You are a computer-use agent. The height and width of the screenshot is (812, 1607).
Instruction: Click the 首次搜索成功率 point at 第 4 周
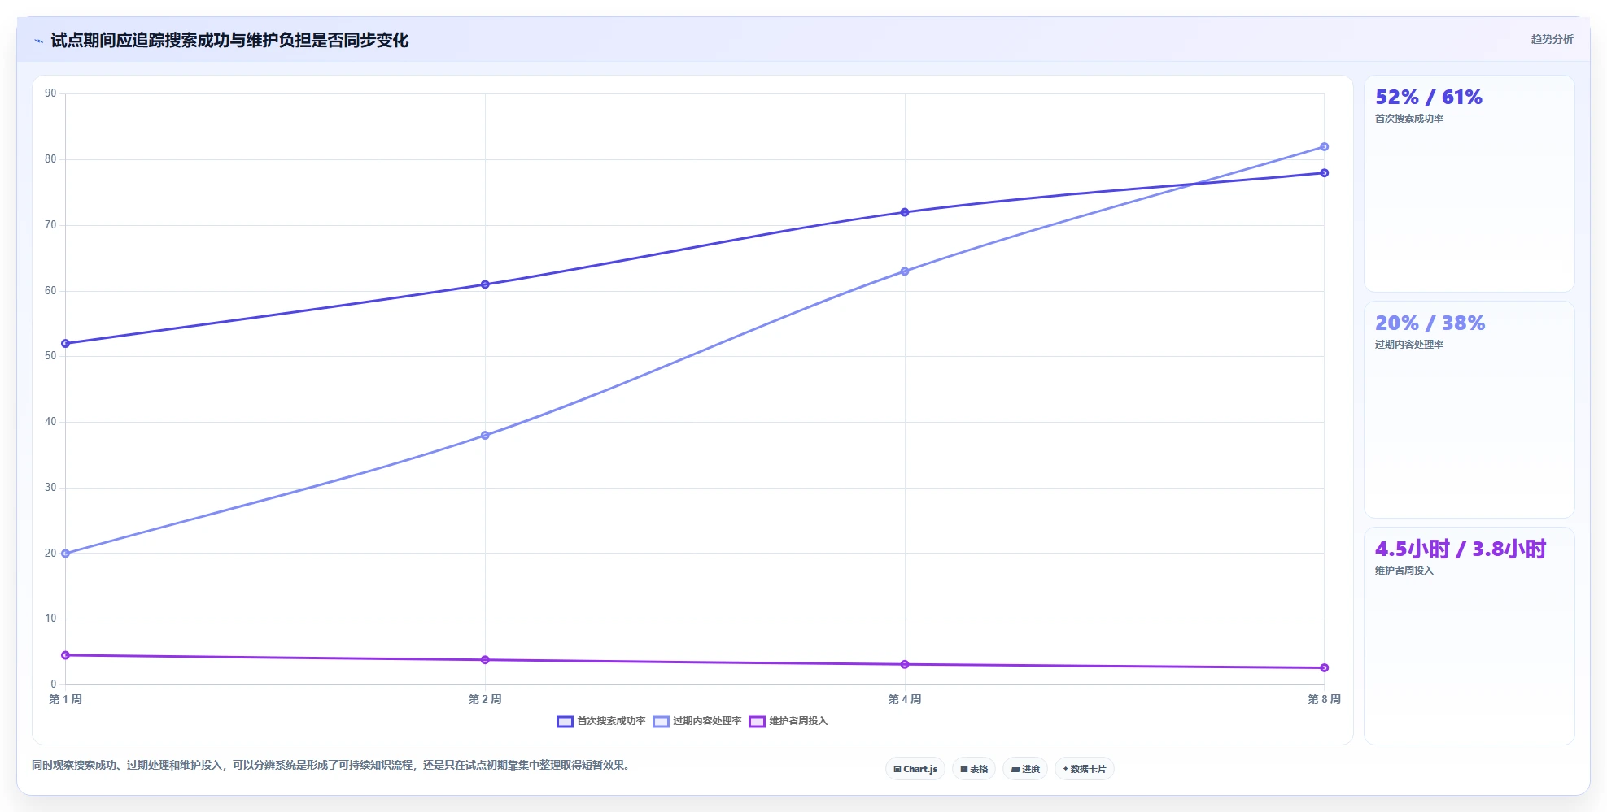coord(905,212)
